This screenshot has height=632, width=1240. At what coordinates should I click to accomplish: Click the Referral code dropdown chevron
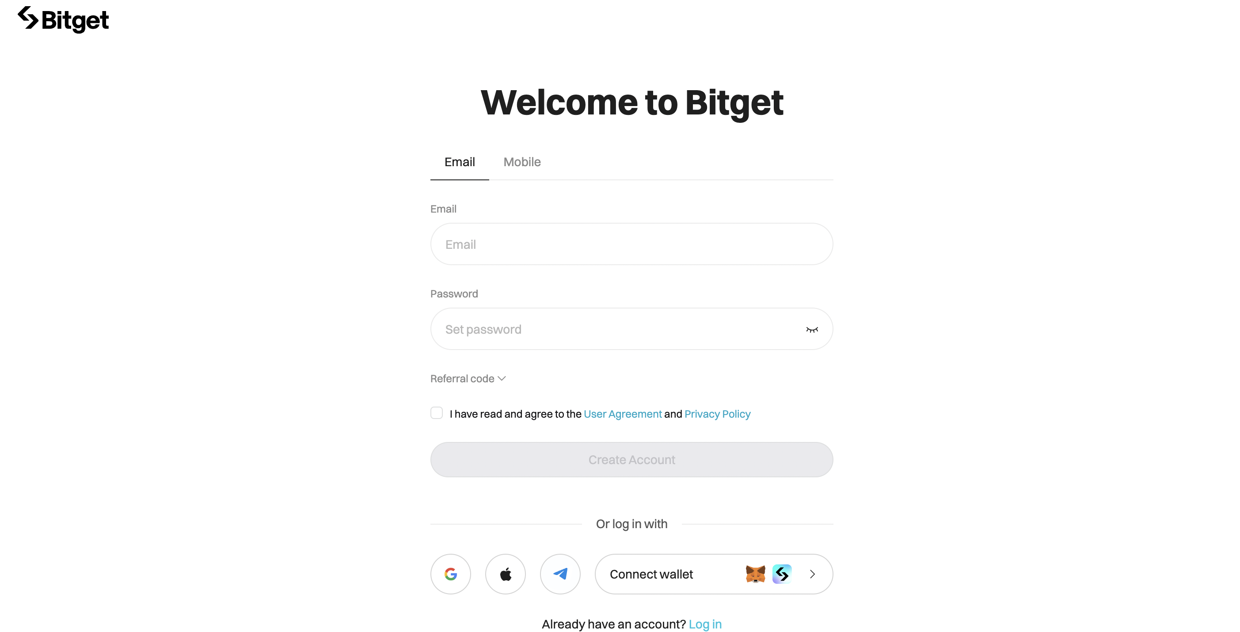pos(502,378)
